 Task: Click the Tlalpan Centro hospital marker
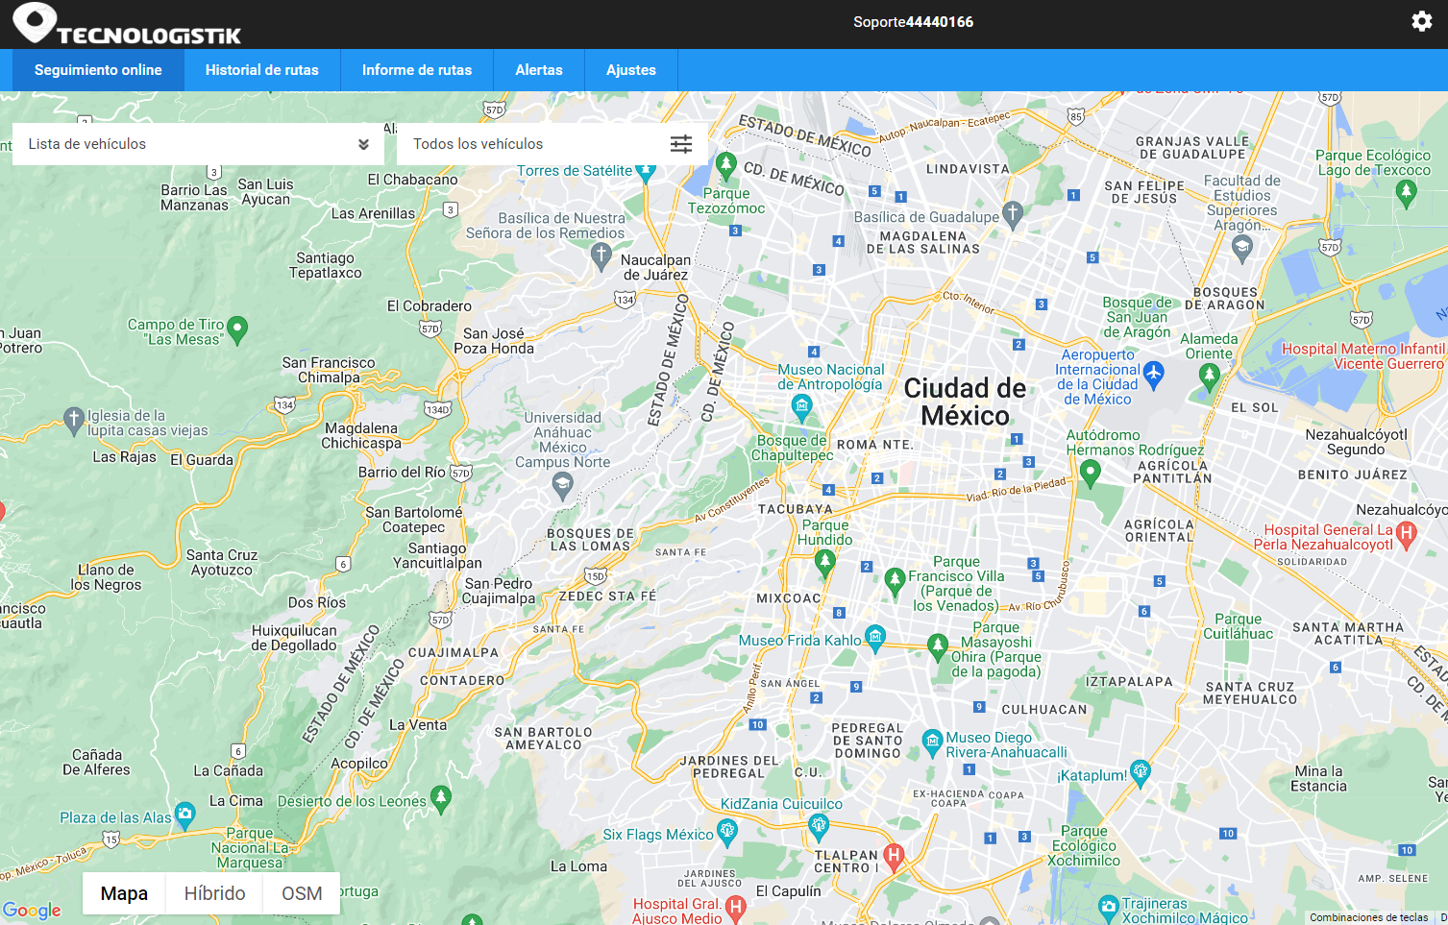click(895, 857)
